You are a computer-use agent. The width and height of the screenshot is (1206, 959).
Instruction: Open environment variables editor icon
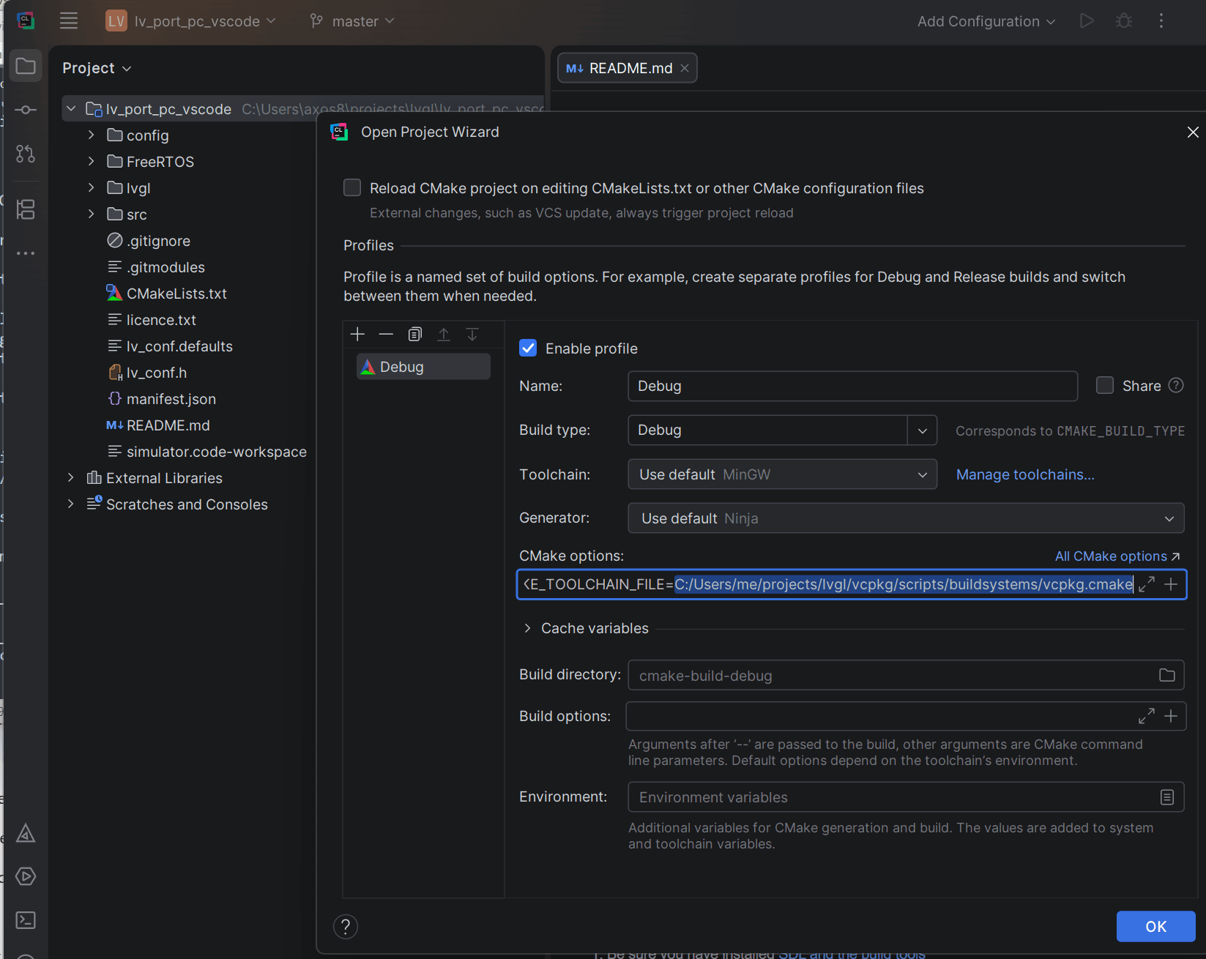1167,797
